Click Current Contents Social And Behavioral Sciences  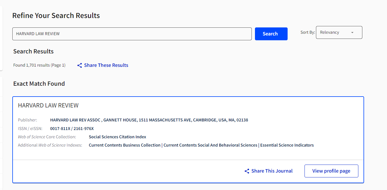[210, 145]
